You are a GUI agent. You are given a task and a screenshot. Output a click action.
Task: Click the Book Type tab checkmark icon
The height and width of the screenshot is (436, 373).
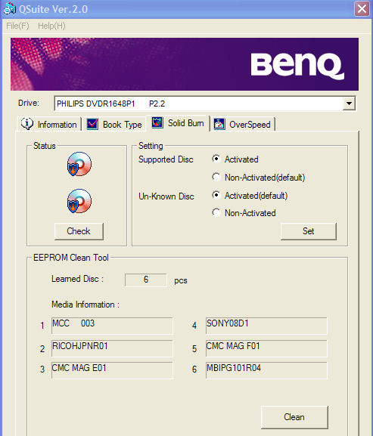tap(92, 124)
